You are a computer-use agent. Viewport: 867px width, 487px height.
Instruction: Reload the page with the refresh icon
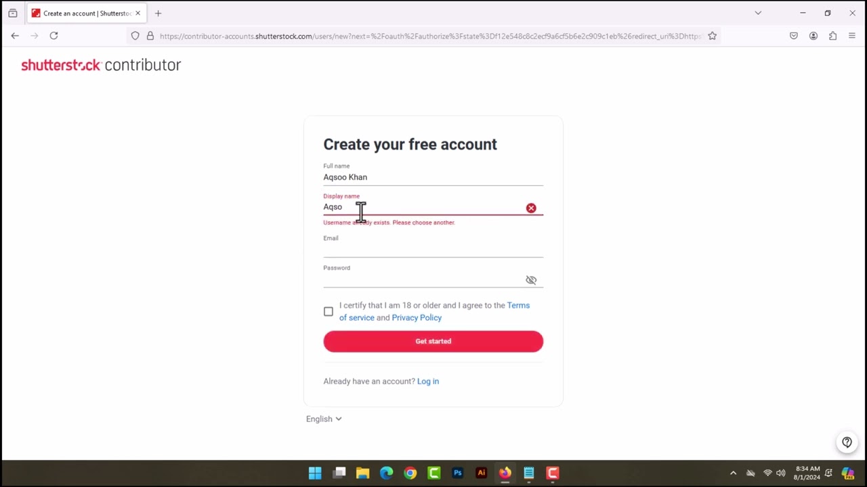click(x=54, y=36)
